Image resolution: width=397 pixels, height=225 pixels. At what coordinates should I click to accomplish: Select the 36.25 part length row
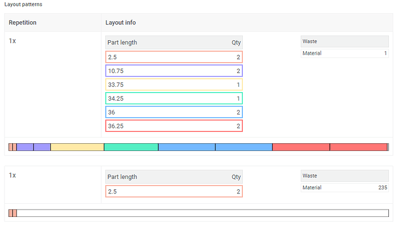pos(174,126)
